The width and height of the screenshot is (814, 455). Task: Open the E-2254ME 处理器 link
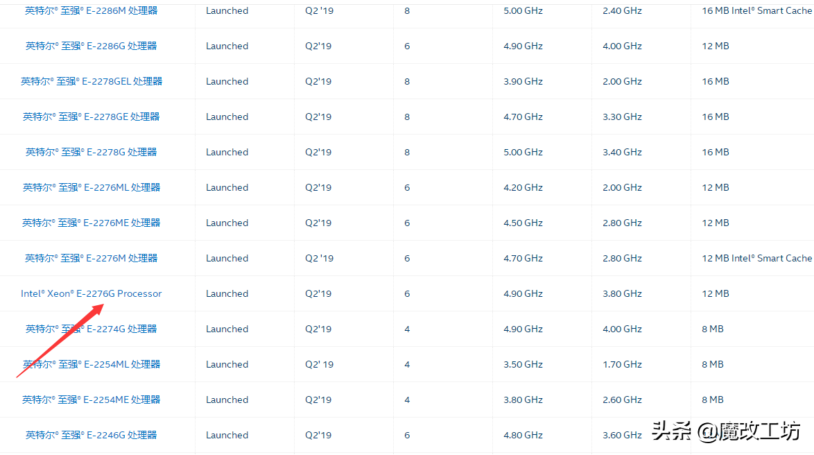tap(92, 400)
